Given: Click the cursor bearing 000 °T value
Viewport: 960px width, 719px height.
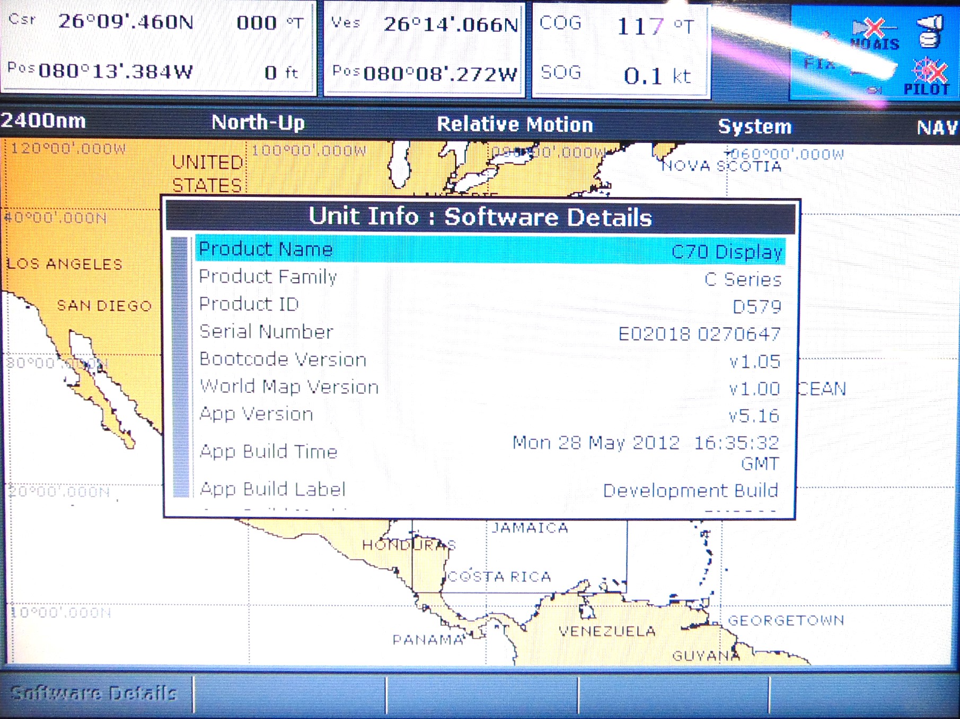Looking at the screenshot, I should (x=270, y=23).
